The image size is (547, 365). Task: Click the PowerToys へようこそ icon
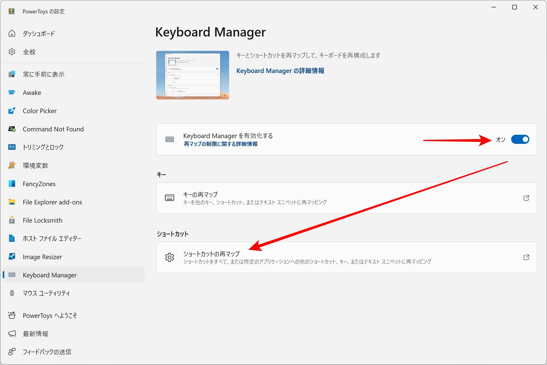[x=12, y=315]
